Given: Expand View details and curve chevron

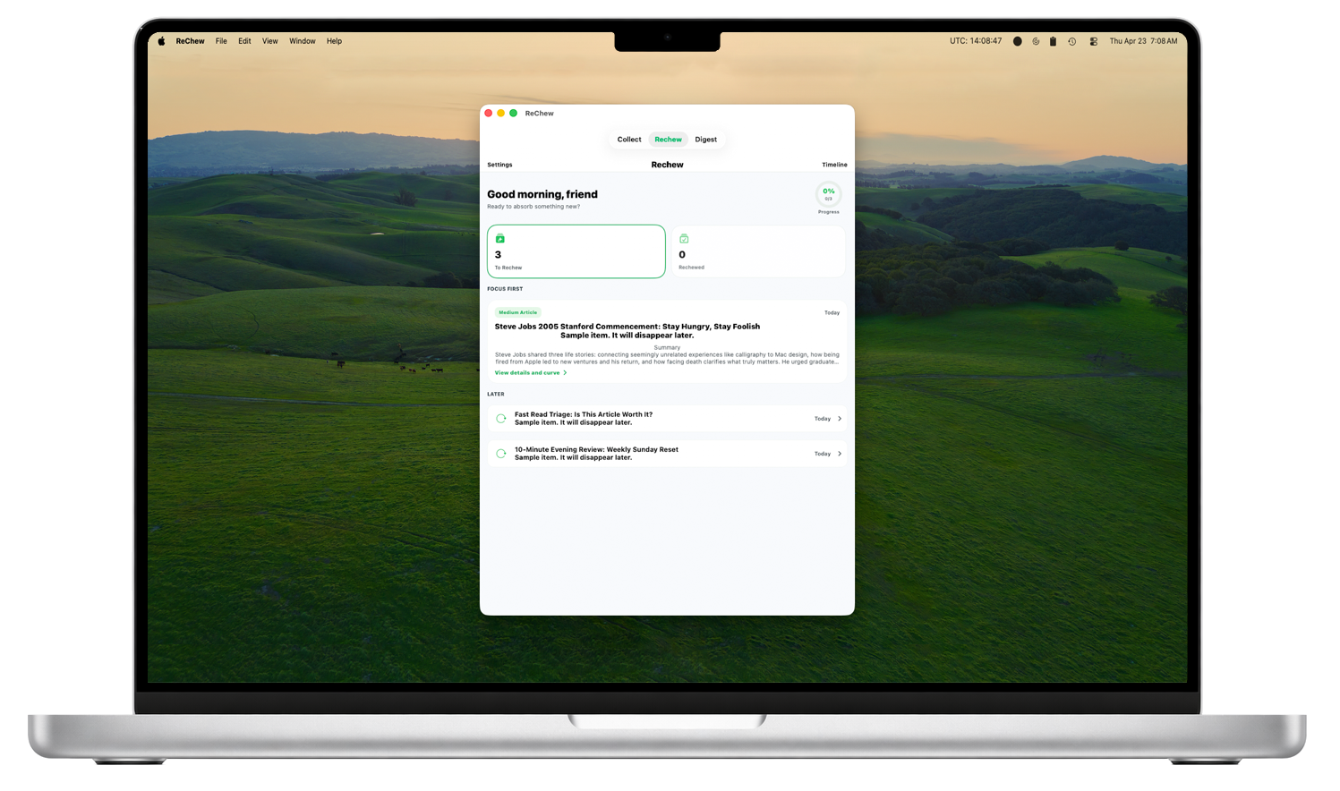Looking at the screenshot, I should click(565, 373).
